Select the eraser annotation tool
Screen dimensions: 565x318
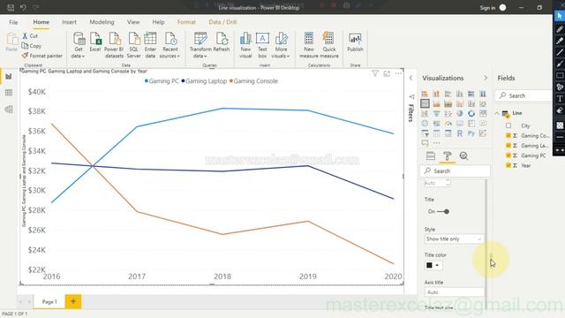(560, 110)
